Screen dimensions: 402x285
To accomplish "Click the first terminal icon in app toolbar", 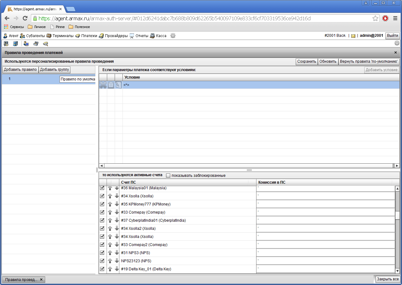I will [x=6, y=44].
